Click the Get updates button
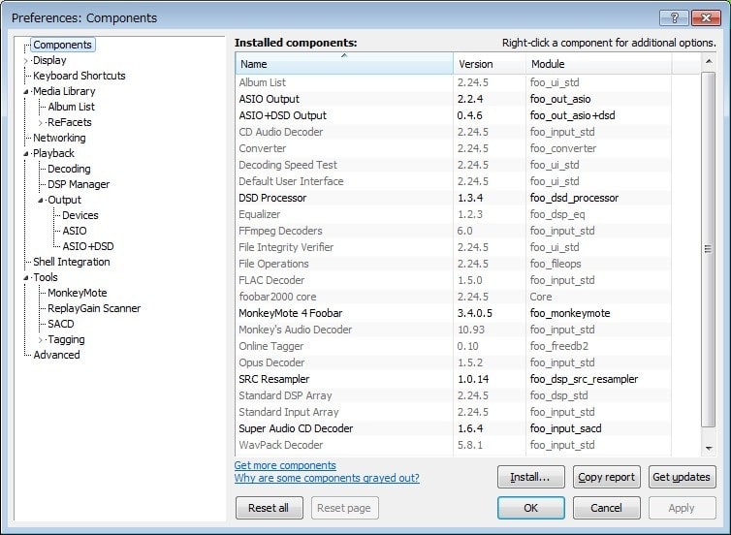Screen dimensions: 731x535 (682, 477)
